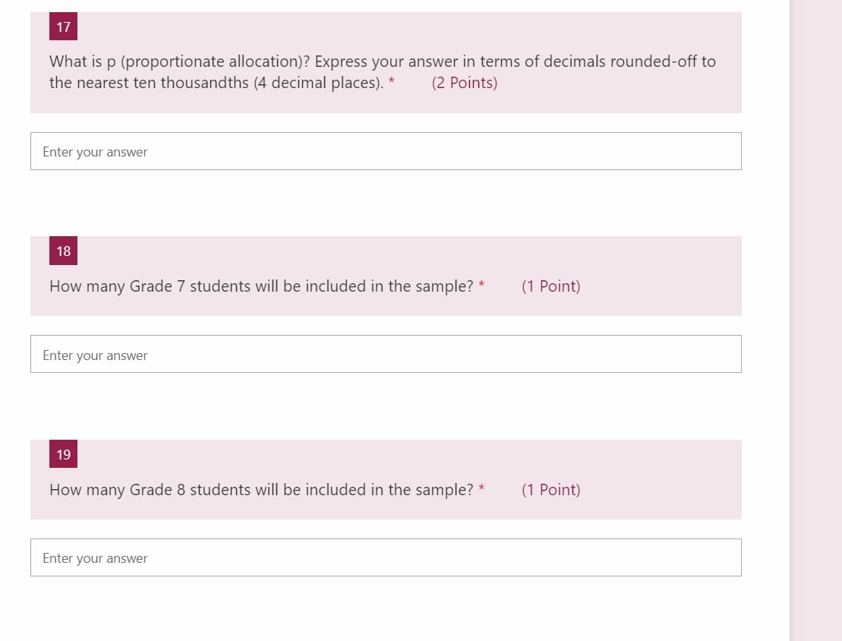The image size is (842, 641).
Task: Click the pink sidebar on the right edge
Action: [816, 319]
